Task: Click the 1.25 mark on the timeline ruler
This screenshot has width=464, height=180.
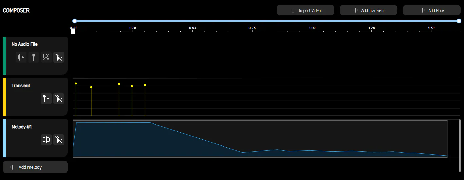Action: pyautogui.click(x=372, y=28)
